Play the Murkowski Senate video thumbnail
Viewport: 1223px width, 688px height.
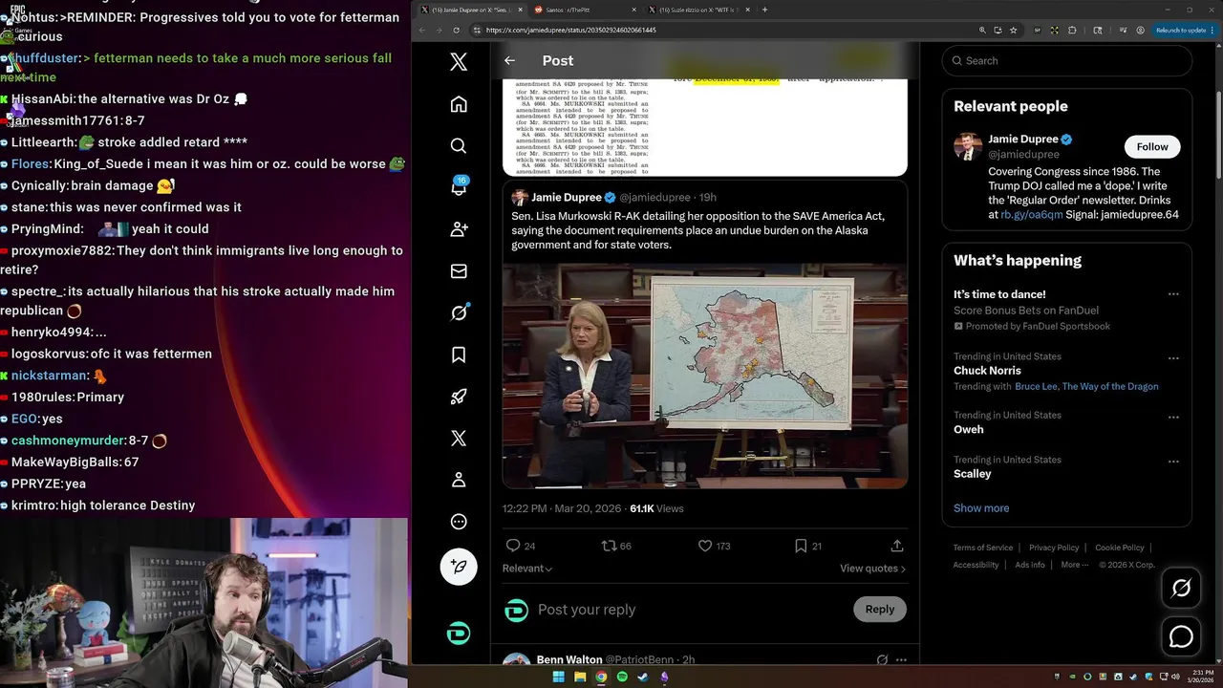coord(705,376)
